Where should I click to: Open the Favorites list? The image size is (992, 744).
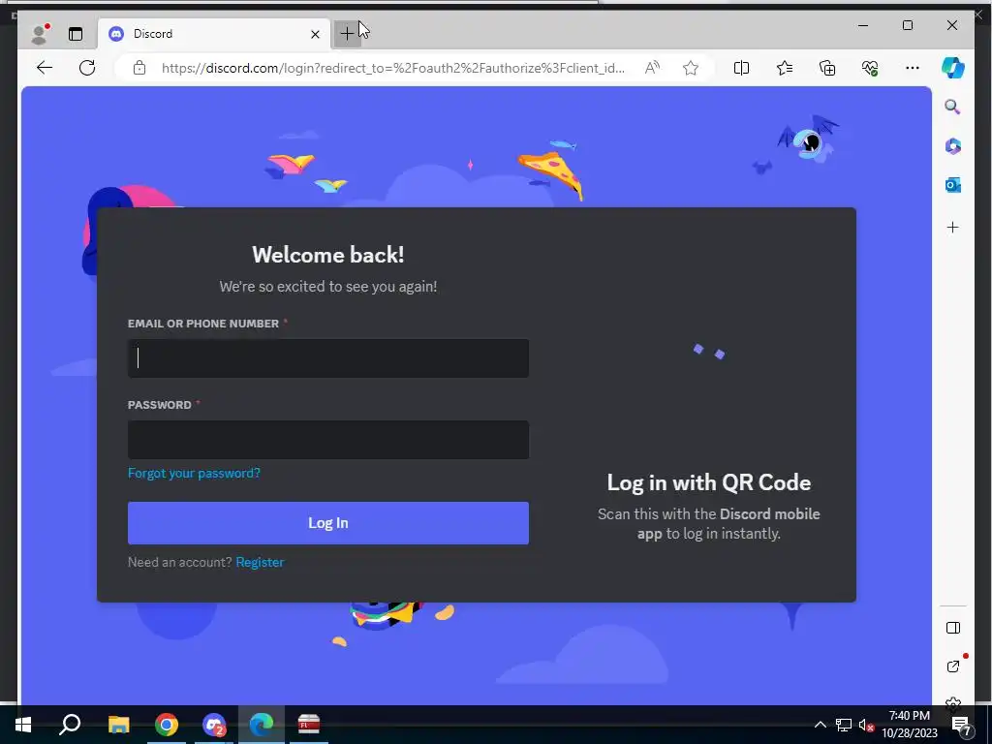pos(785,68)
